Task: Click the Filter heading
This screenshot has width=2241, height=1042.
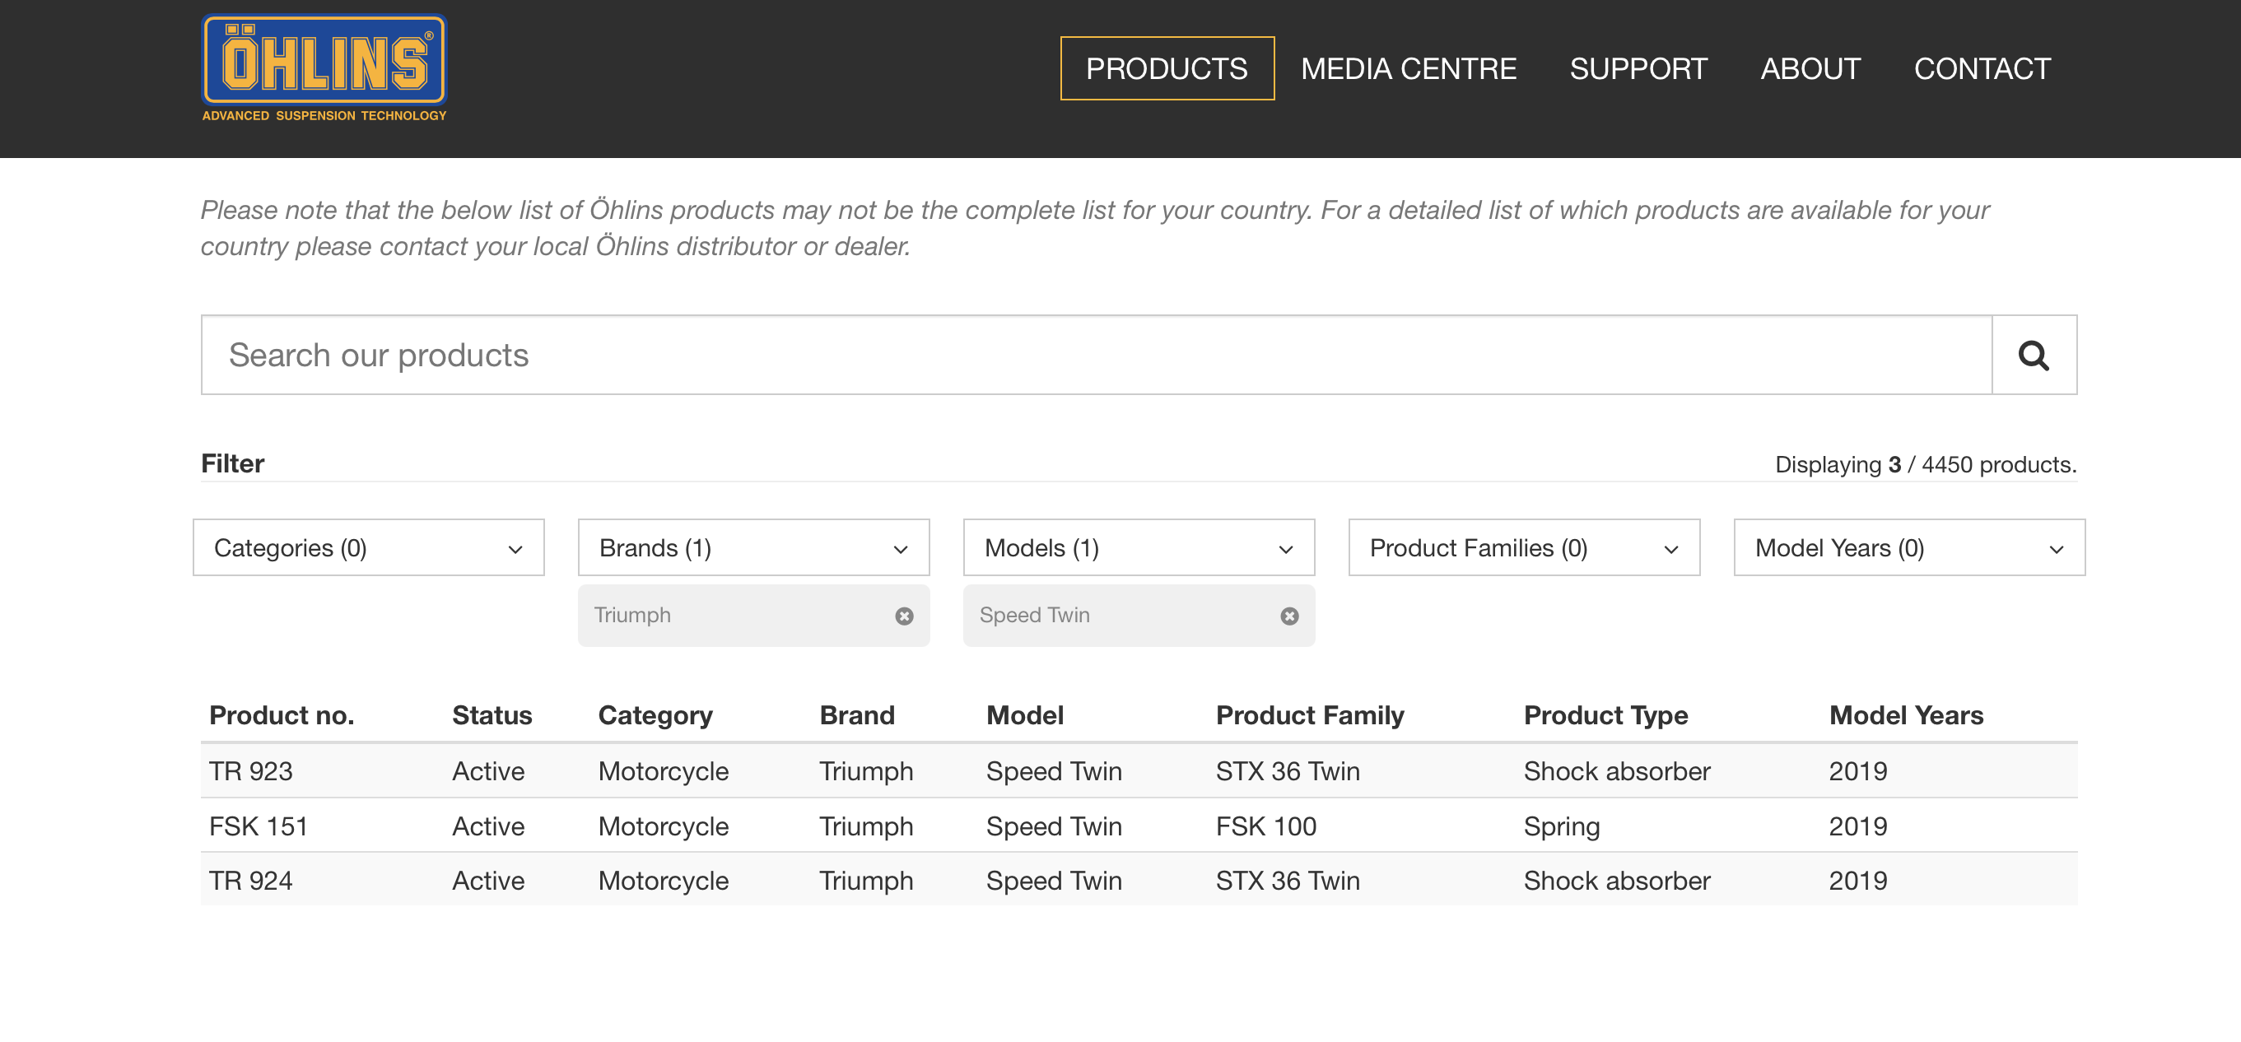Action: [232, 463]
